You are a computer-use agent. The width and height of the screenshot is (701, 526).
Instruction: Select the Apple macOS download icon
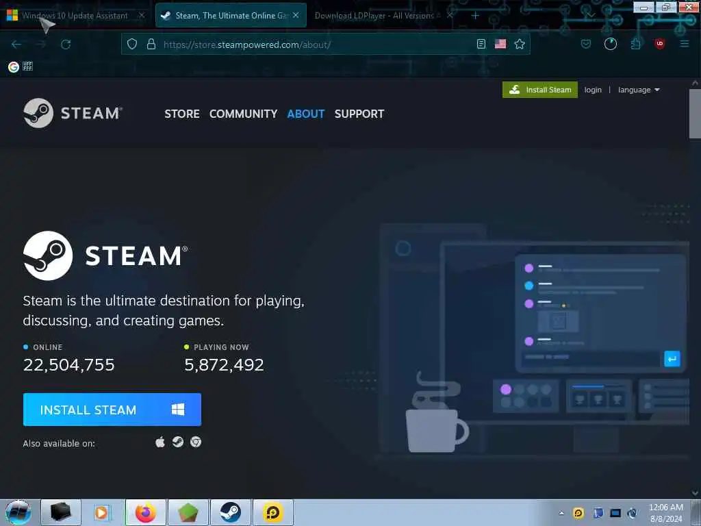(160, 442)
